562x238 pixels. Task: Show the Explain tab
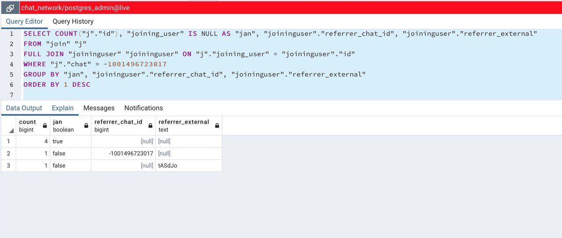[x=63, y=108]
